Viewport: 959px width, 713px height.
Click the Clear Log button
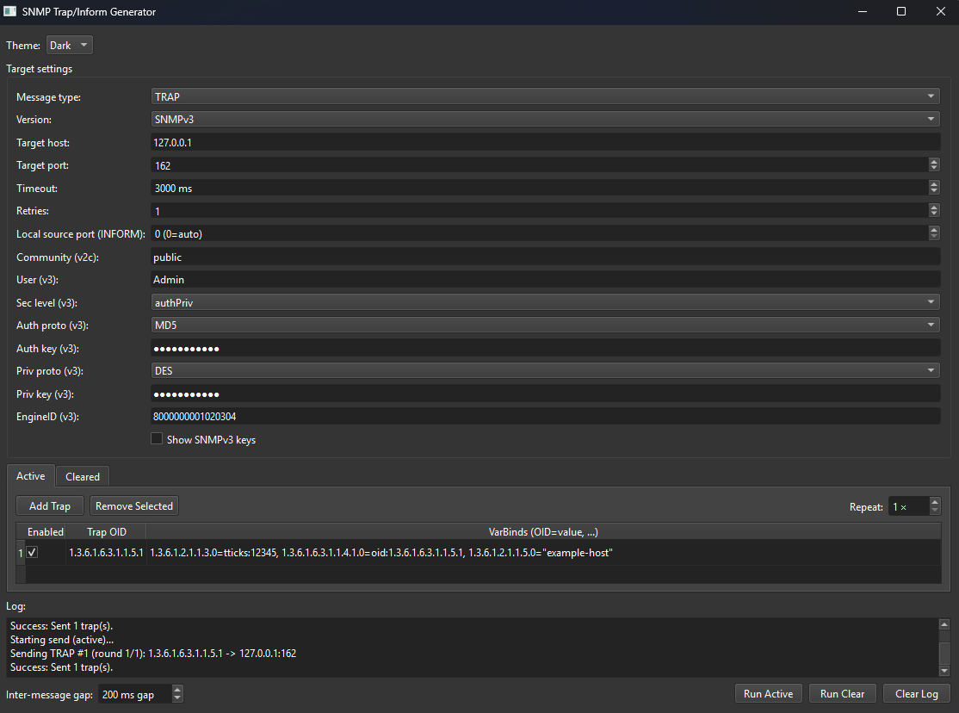(x=916, y=693)
